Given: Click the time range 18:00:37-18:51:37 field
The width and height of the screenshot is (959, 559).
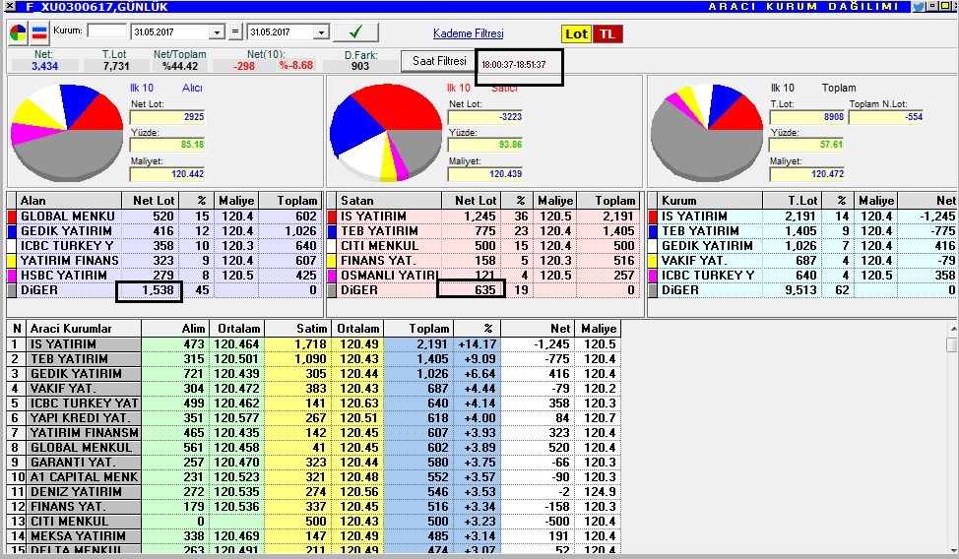Looking at the screenshot, I should [x=519, y=65].
